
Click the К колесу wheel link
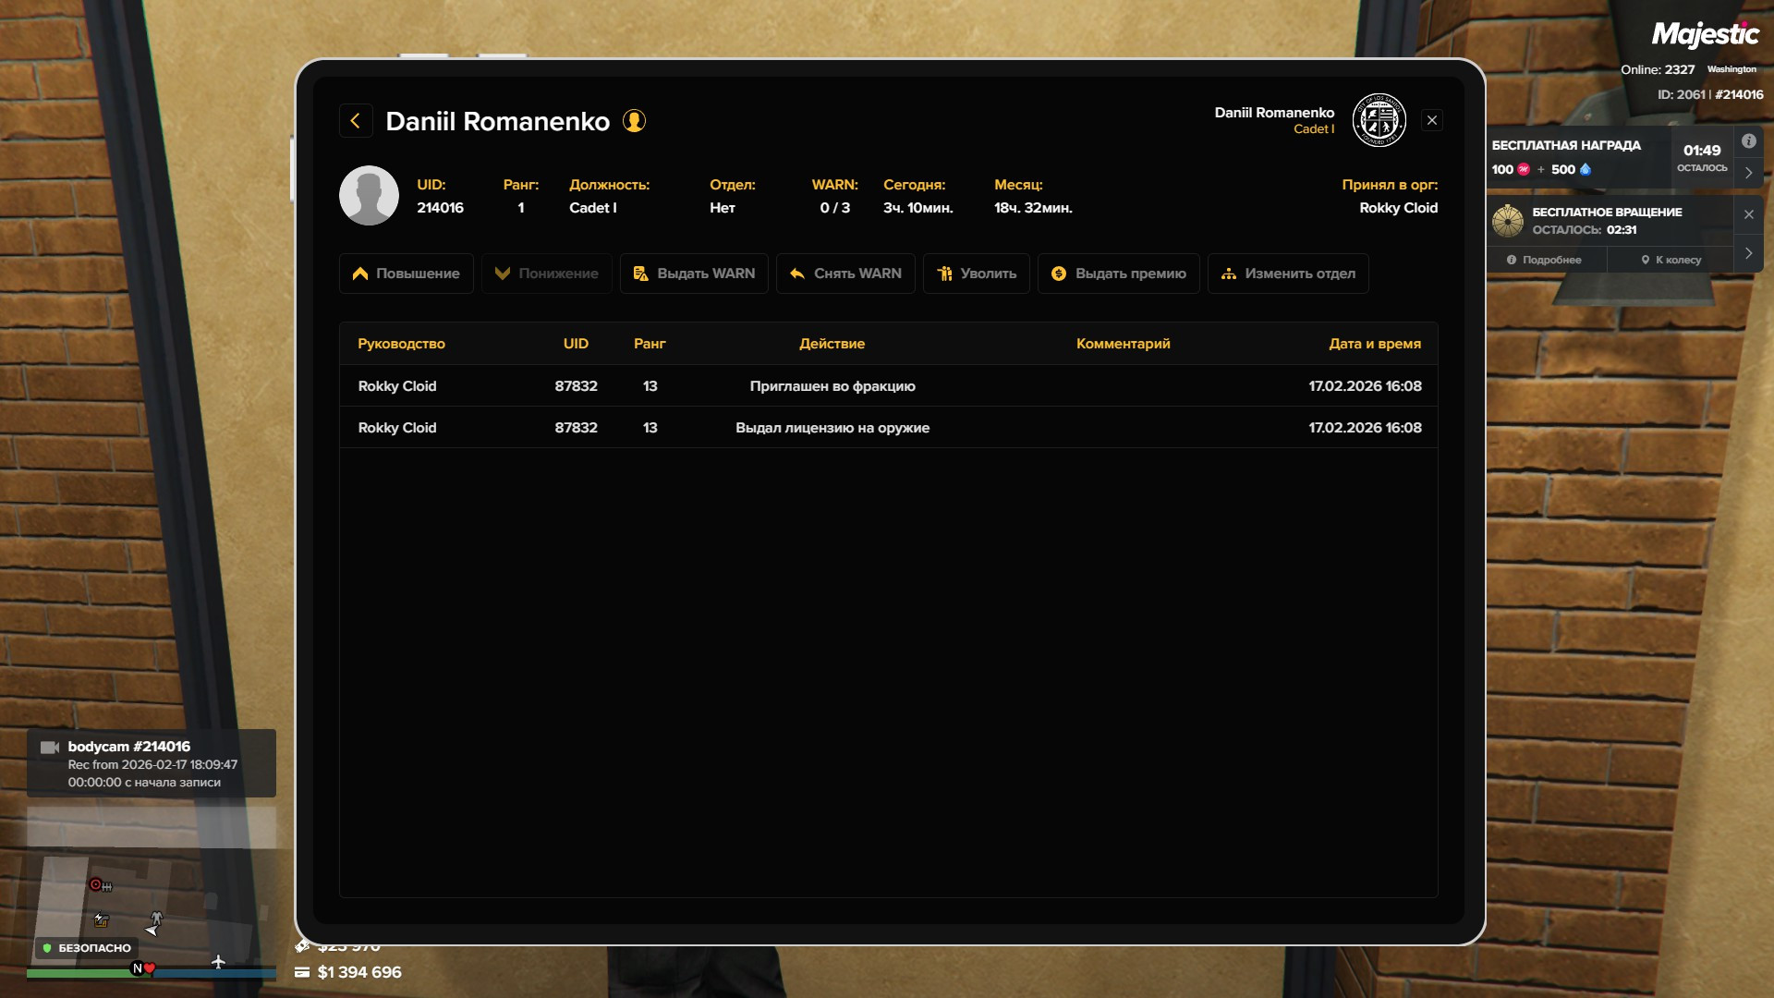click(x=1671, y=261)
